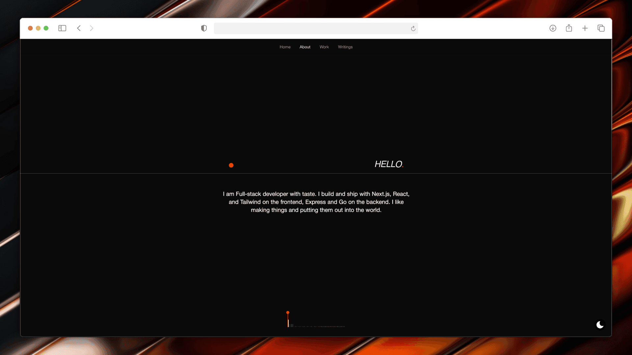Focus the Safari address bar
632x355 pixels.
click(316, 28)
